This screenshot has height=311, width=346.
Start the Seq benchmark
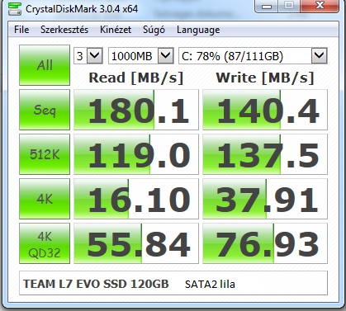45,110
